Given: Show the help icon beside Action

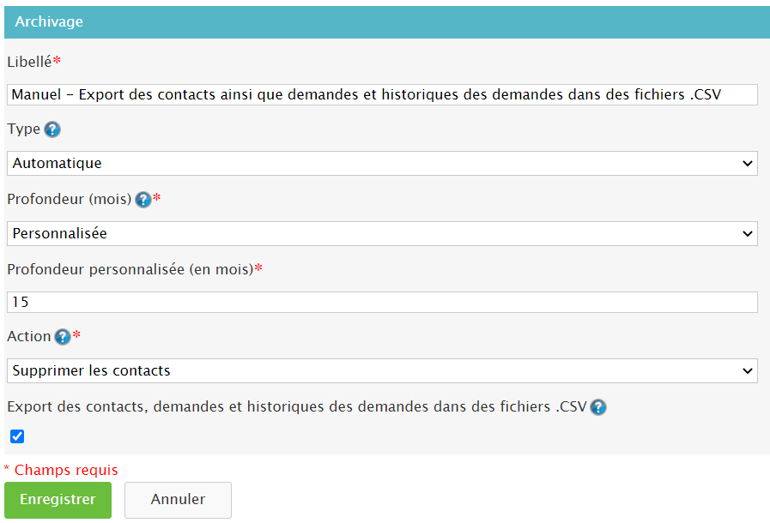Looking at the screenshot, I should pyautogui.click(x=62, y=337).
